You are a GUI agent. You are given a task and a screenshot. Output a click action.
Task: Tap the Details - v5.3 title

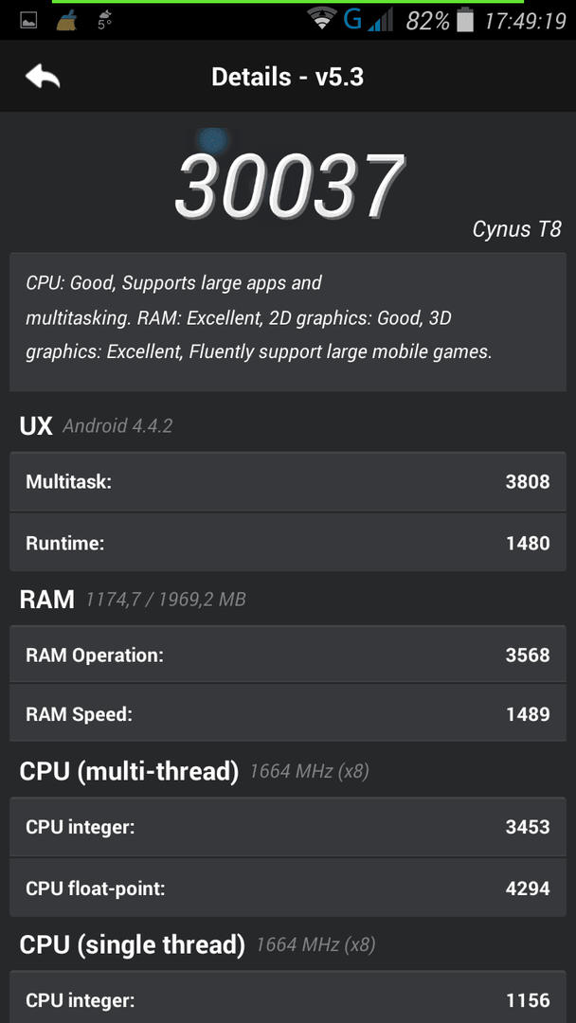click(x=288, y=77)
